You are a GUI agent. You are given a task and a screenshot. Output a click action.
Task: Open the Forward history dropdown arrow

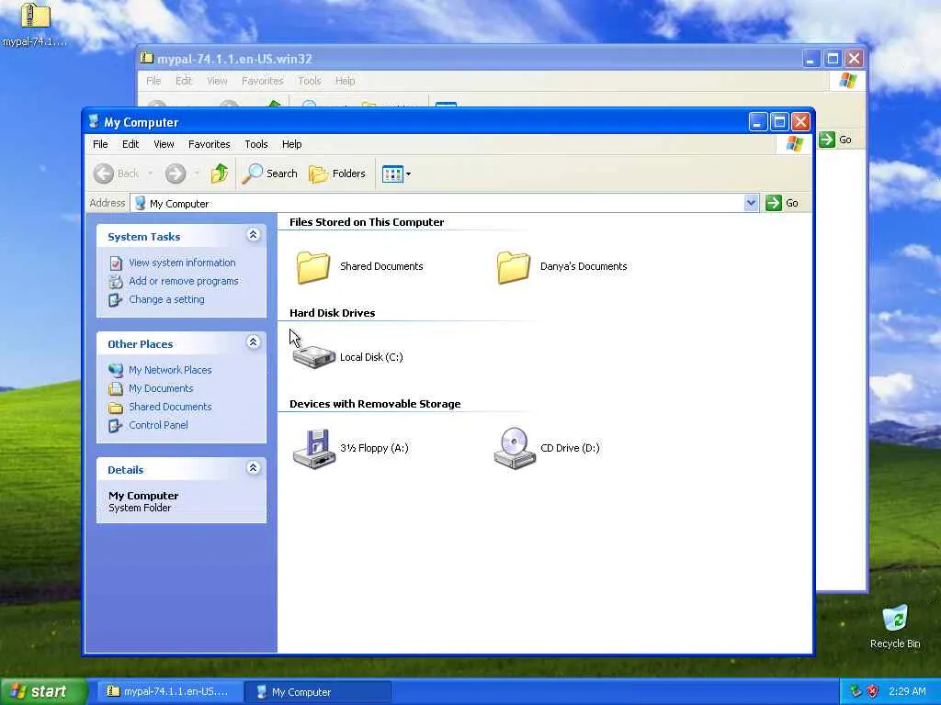tap(197, 173)
